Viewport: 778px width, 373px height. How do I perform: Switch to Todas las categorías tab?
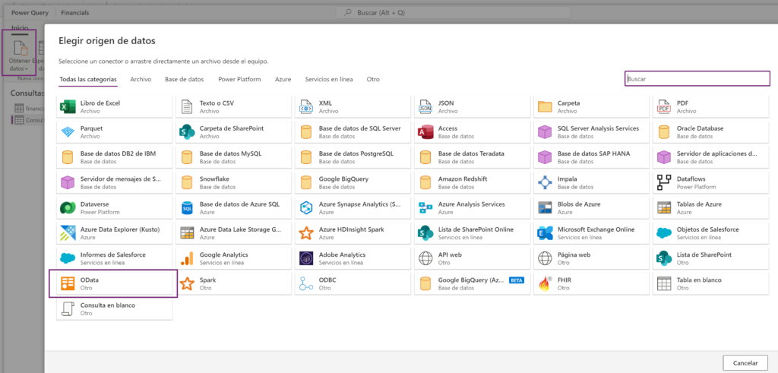coord(88,79)
